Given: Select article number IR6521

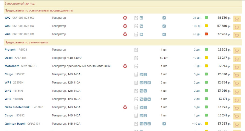Looking at the screenshot, I should tap(22, 50).
